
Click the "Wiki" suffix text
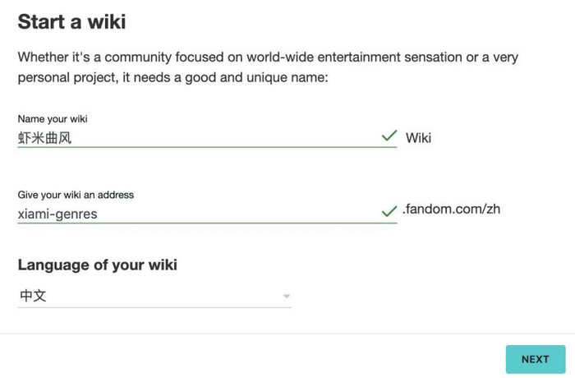[418, 137]
